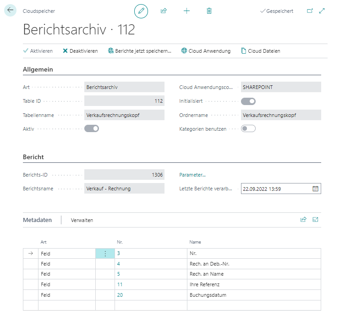Open the Verwalten menu
This screenshot has width=345, height=311.
(82, 220)
